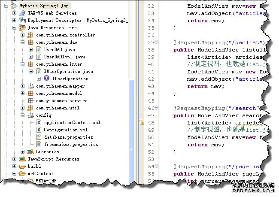Fold the method at line 37
Screen dimensions: 279x197
click(156, 42)
